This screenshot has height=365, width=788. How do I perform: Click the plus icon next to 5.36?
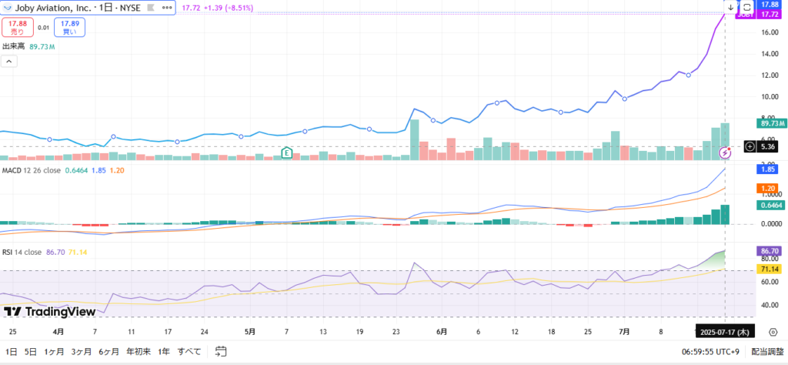(750, 146)
